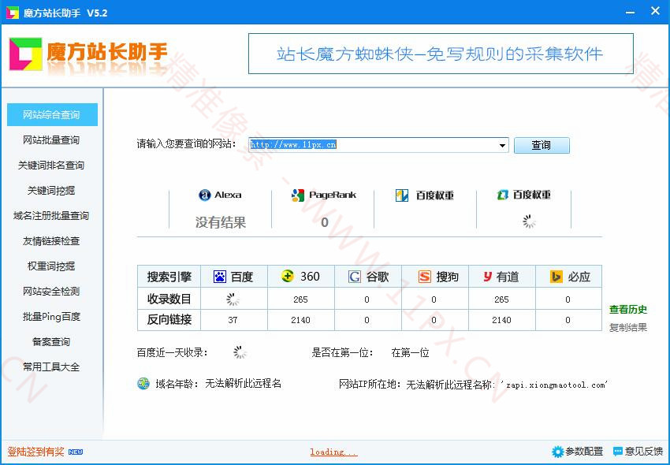
Task: Click 域名年龄 result 无法解析此远程名
Action: click(x=243, y=383)
